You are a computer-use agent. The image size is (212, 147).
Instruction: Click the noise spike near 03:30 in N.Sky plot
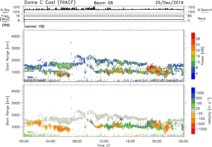pos(47,8)
